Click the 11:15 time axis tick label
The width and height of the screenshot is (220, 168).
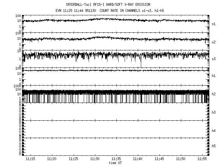tap(30, 159)
